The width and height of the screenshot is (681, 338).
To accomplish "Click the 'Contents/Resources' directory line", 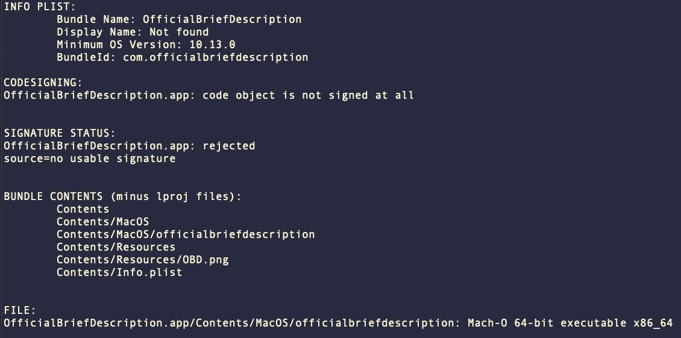I will [x=116, y=247].
